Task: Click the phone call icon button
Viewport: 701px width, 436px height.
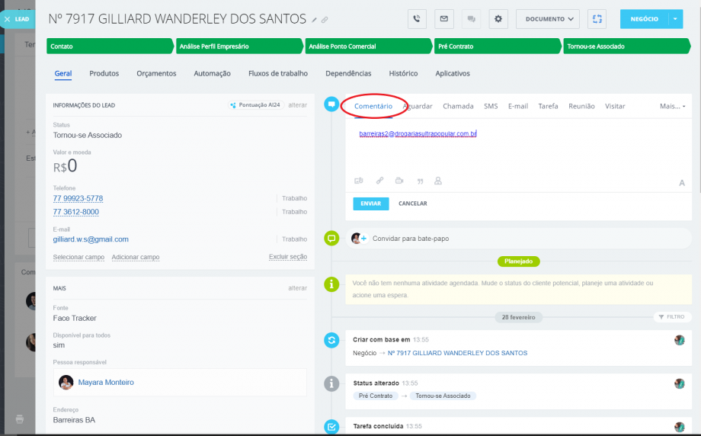Action: [x=417, y=19]
